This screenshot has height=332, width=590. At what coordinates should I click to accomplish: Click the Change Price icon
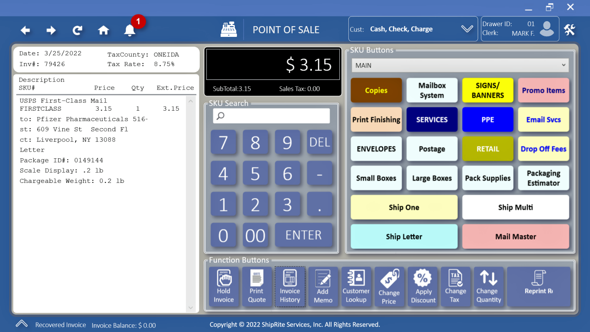[x=389, y=287]
